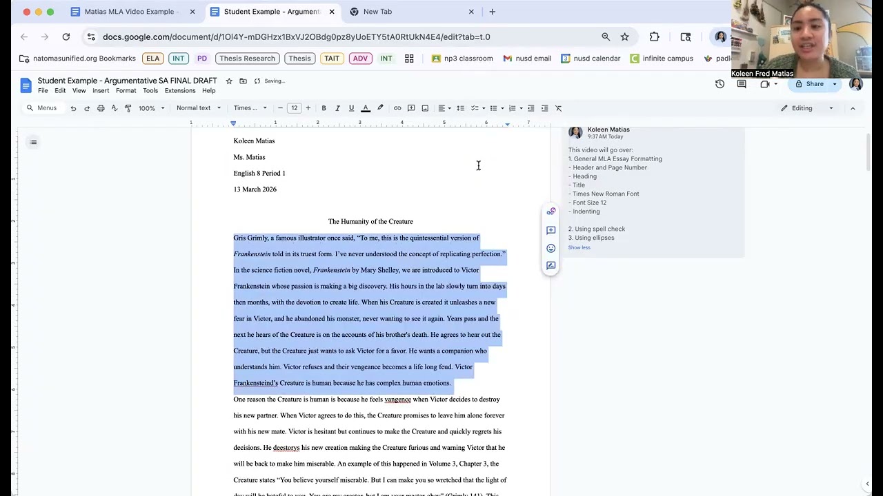Image resolution: width=883 pixels, height=496 pixels.
Task: Open the checklist dropdown in the toolbar
Action: 477,108
